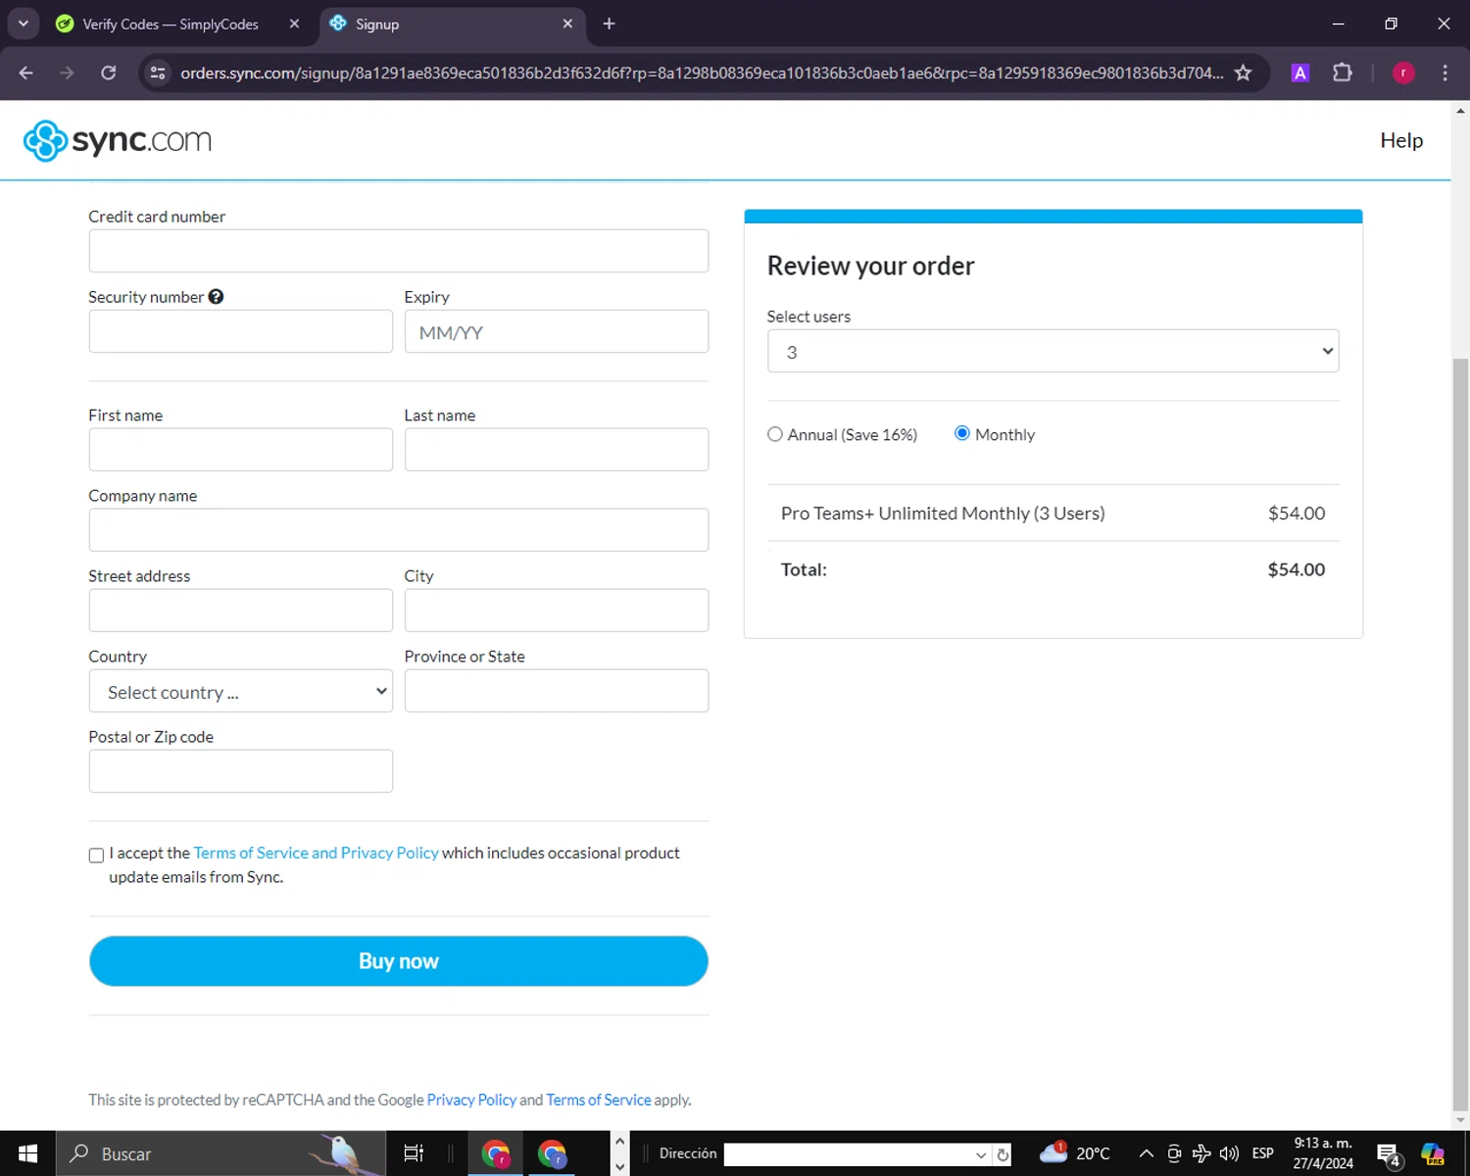Click the colorful Copilot tray icon

pyautogui.click(x=1433, y=1153)
